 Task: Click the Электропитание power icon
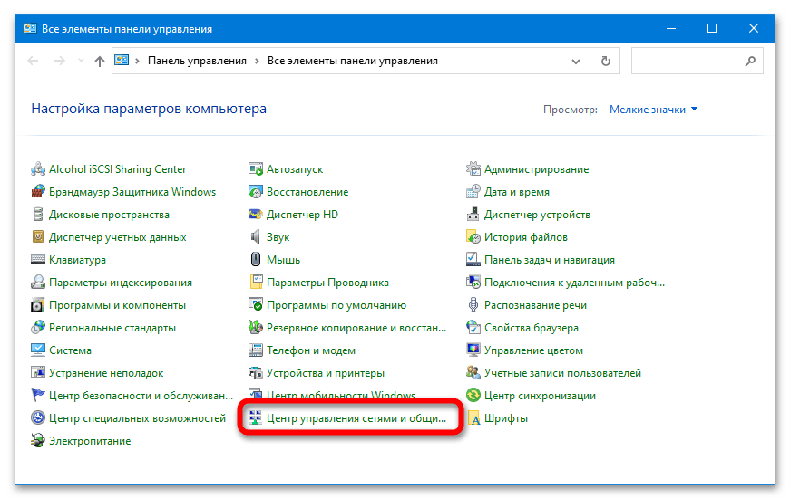tap(38, 441)
